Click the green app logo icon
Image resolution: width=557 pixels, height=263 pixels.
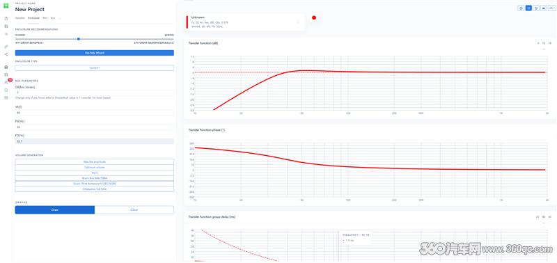coord(6,6)
